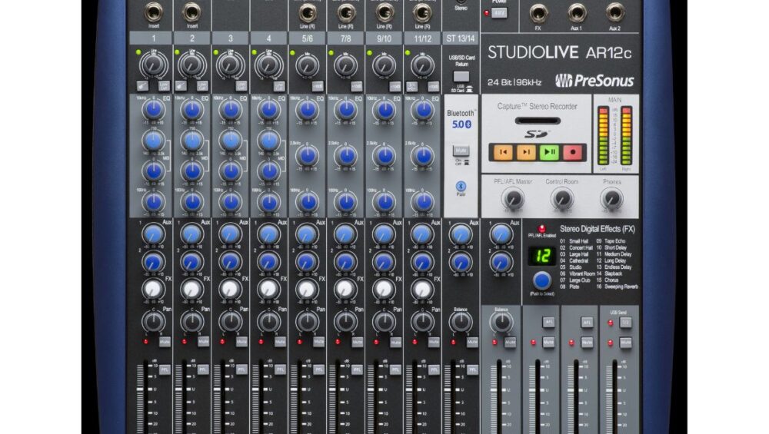
Task: Toggle +10dB button on channel 9/10
Action: (x=394, y=86)
